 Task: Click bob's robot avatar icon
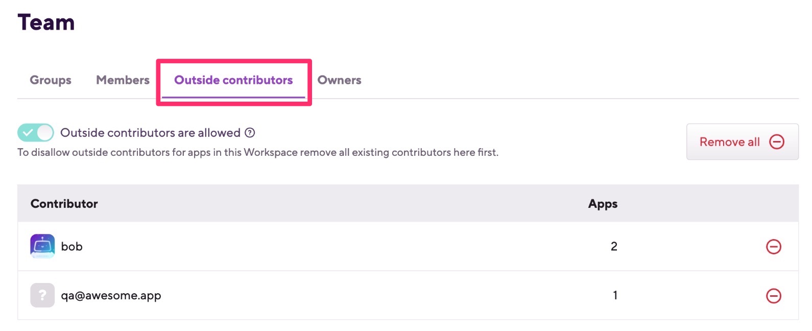[42, 246]
